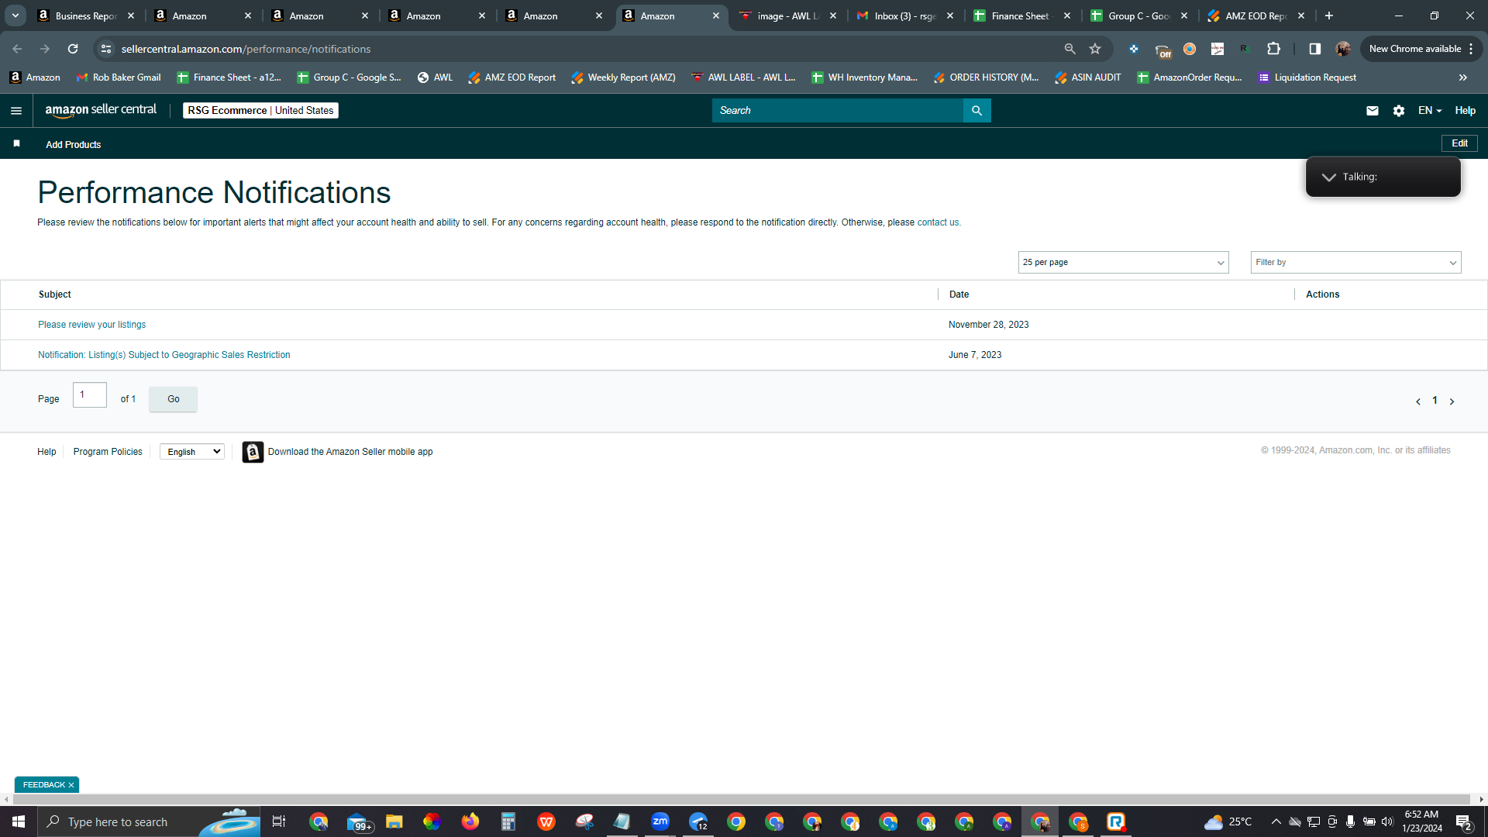Open the ASIN AUDIT bookmark
Image resolution: width=1488 pixels, height=837 pixels.
click(1087, 77)
